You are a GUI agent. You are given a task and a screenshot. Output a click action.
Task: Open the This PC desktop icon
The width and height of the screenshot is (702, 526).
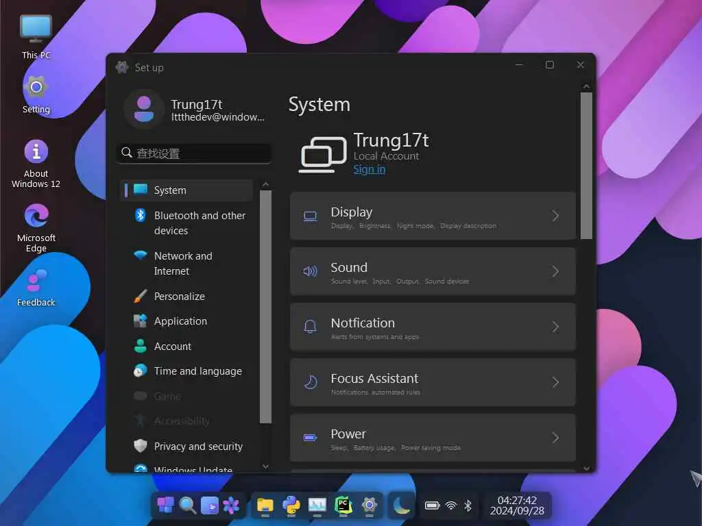[x=36, y=37]
